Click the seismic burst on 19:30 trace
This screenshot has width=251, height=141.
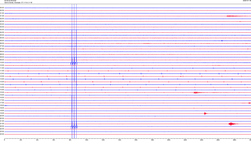pyautogui.click(x=206, y=114)
